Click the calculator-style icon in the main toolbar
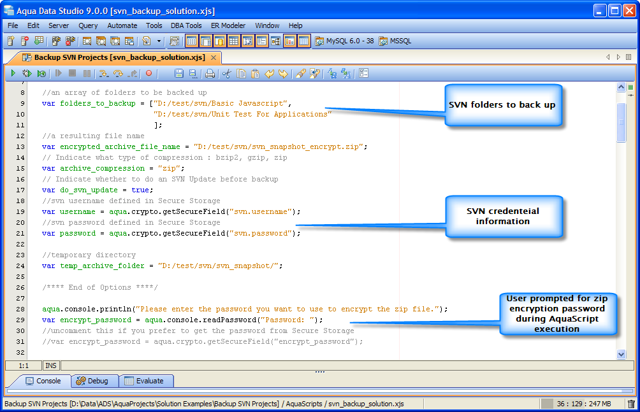Screen dimensions: 640x412 [x=174, y=41]
